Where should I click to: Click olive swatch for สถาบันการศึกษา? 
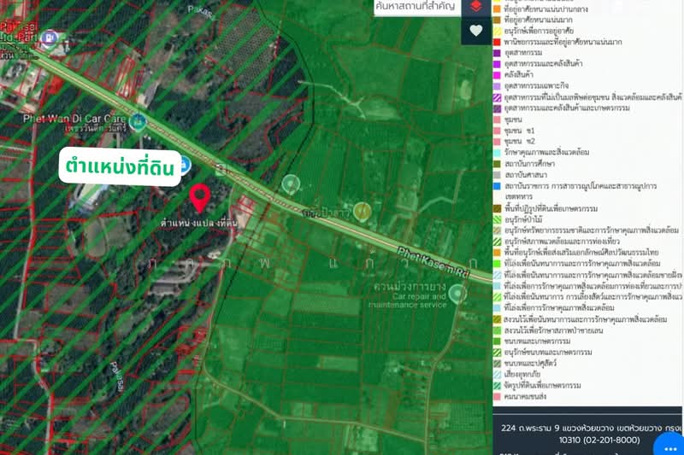click(497, 164)
